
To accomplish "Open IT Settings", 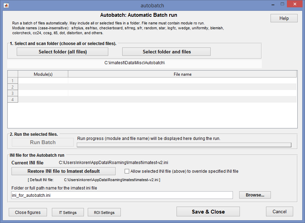I will click(68, 212).
